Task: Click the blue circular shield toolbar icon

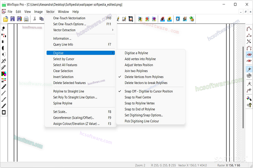Action: click(178, 19)
